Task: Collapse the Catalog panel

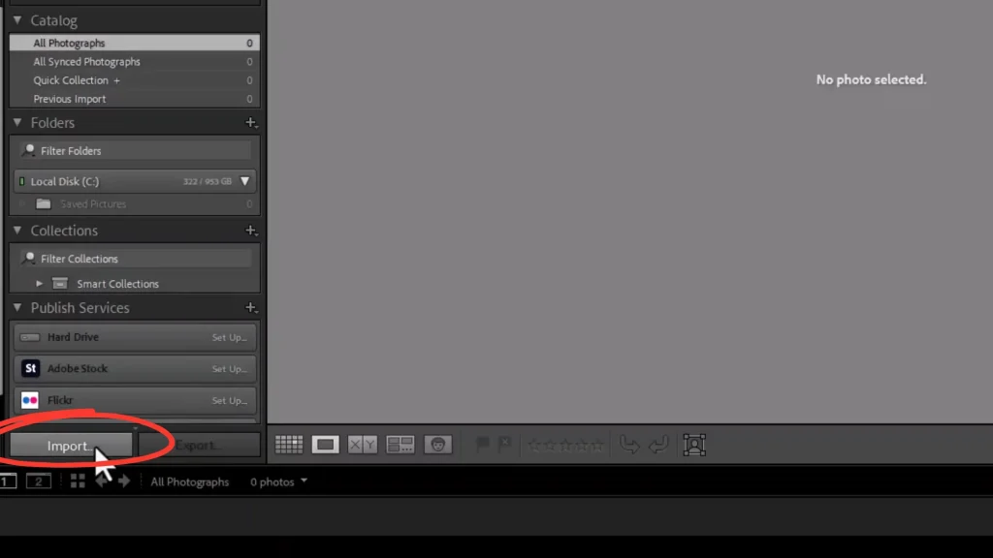Action: click(x=17, y=20)
